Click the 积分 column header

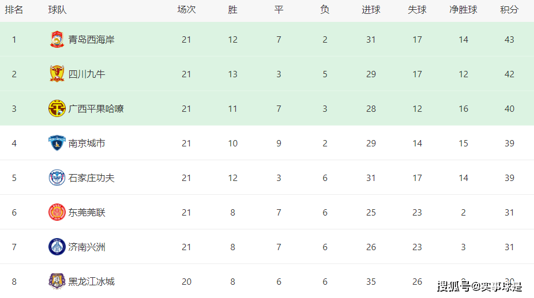pyautogui.click(x=509, y=10)
